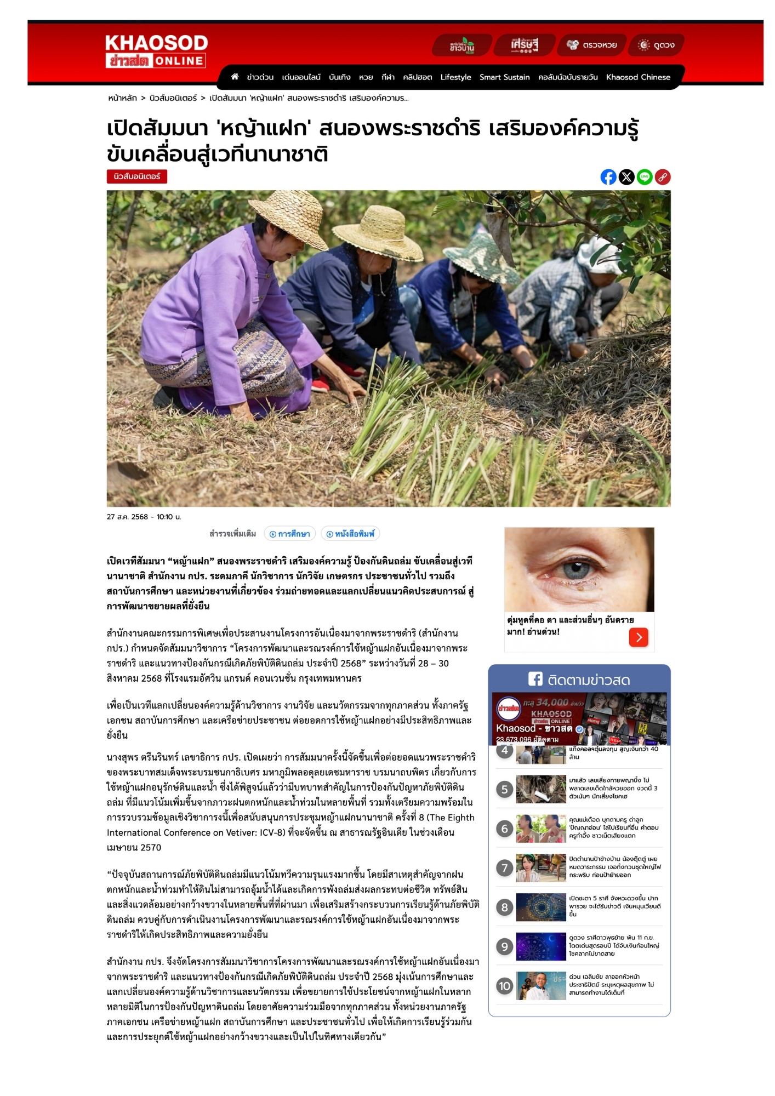Open the Lifestyle menu item
This screenshot has height=1096, width=775.
tap(455, 77)
